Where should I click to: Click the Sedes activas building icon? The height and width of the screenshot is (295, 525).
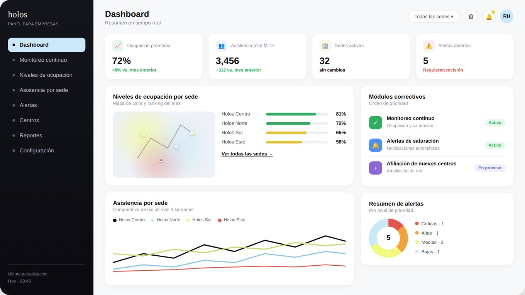[325, 46]
